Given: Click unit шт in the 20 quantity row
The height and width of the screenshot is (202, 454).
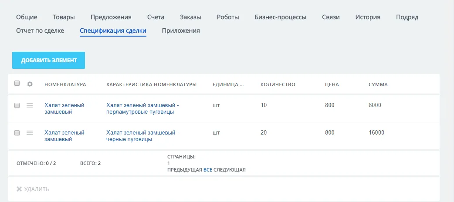Looking at the screenshot, I should click(216, 132).
